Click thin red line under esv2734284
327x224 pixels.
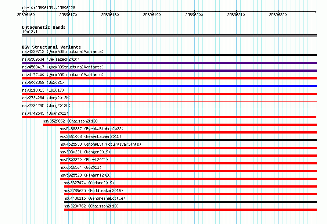169,102
